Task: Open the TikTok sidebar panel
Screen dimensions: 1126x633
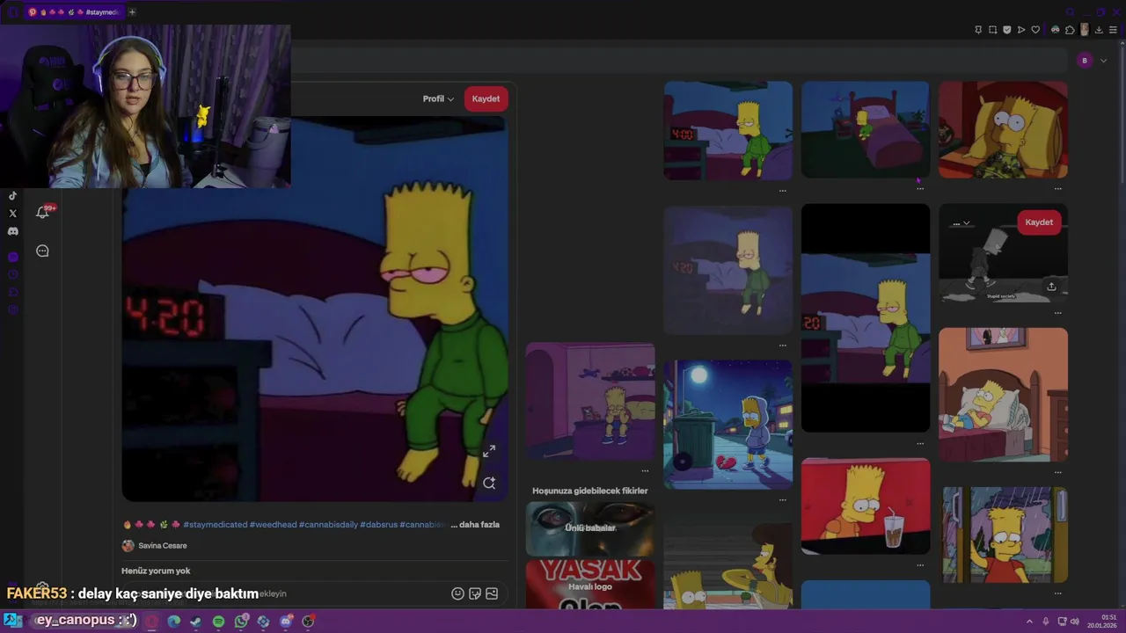Action: pyautogui.click(x=12, y=196)
